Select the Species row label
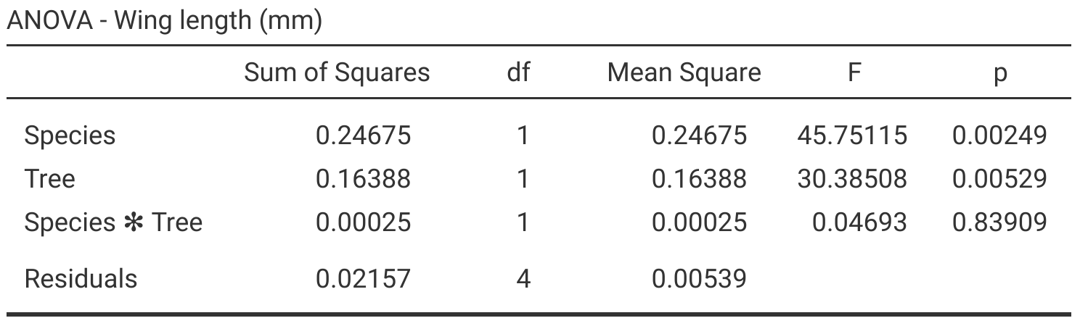 pos(70,135)
